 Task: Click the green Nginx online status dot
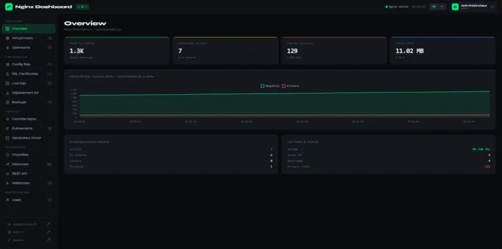tap(386, 7)
